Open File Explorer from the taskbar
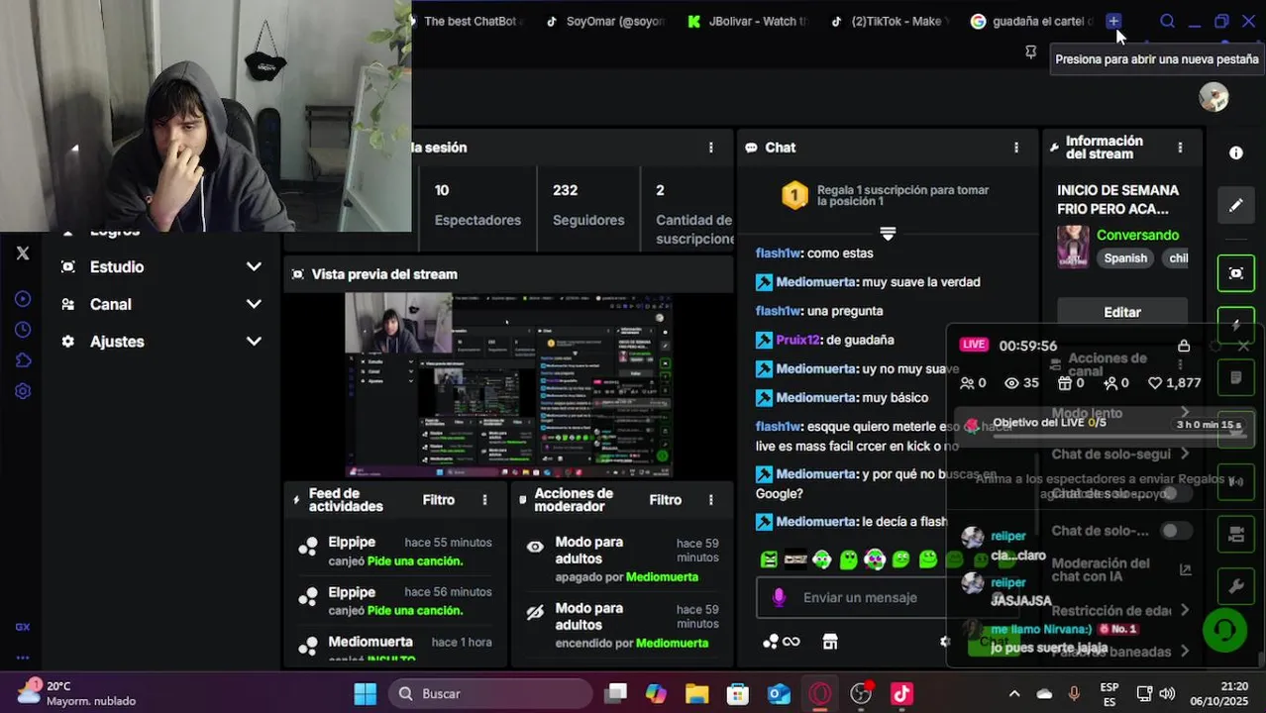The width and height of the screenshot is (1266, 713). pyautogui.click(x=696, y=693)
